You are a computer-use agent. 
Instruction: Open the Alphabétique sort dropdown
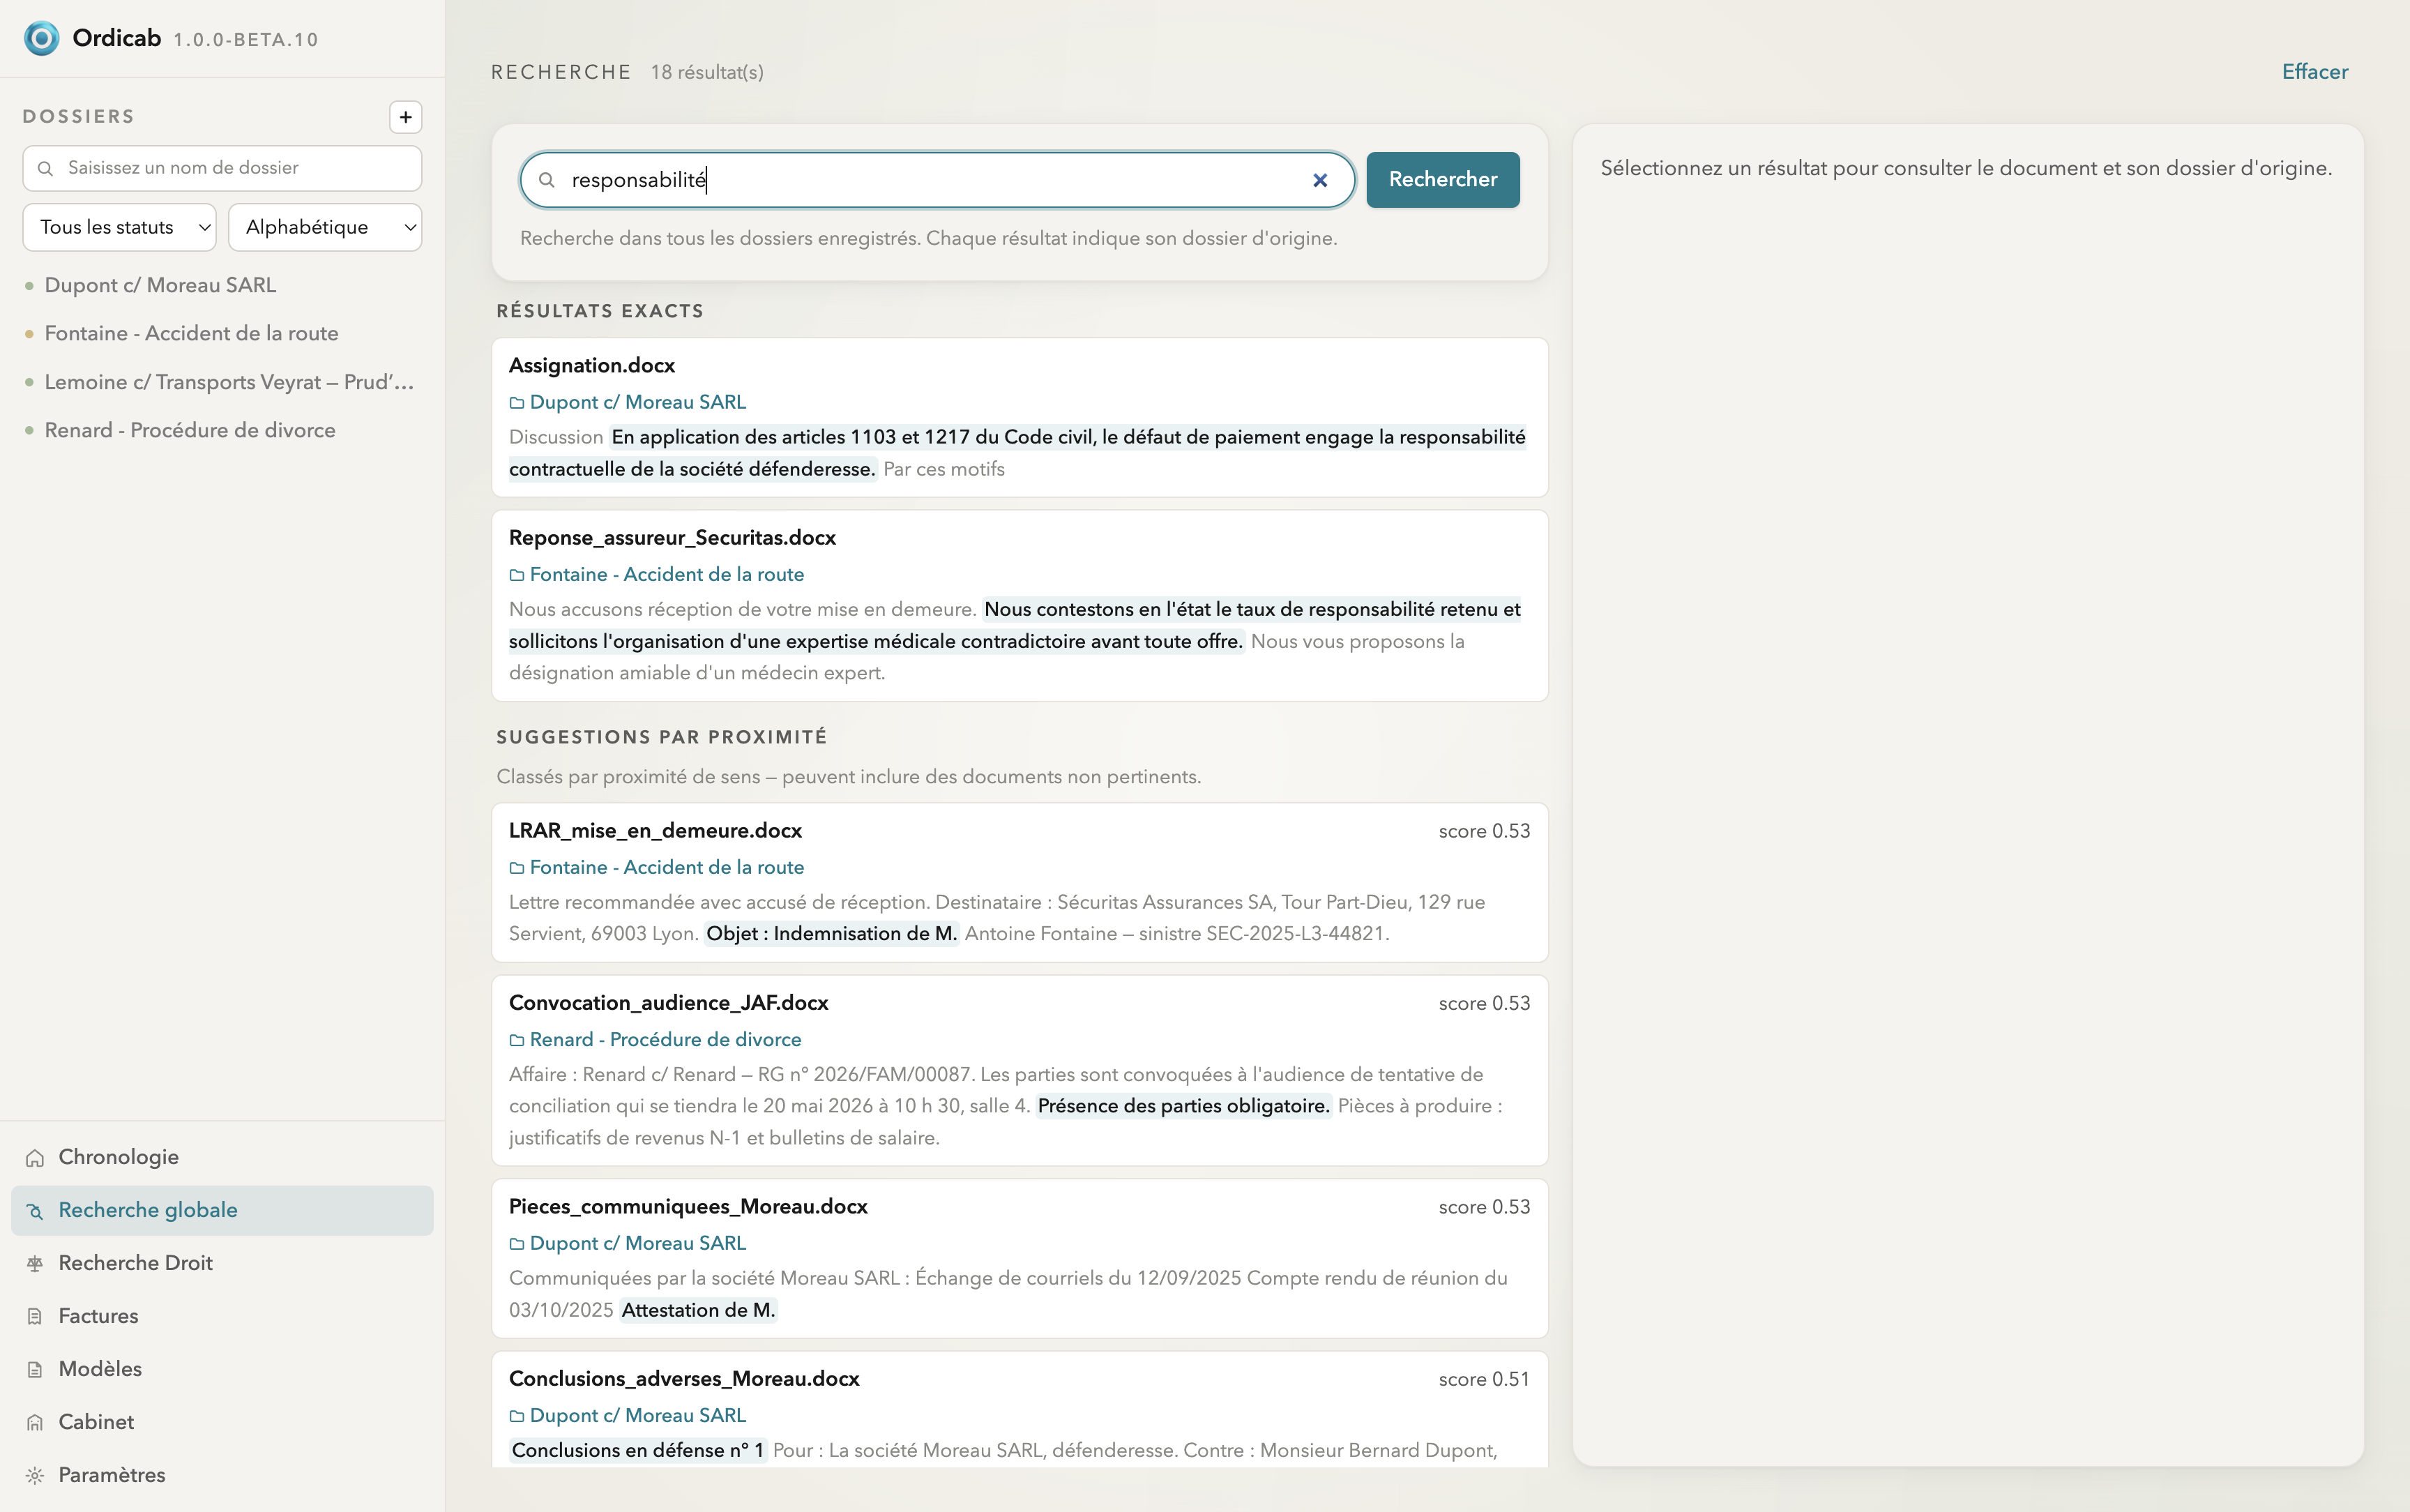[325, 227]
